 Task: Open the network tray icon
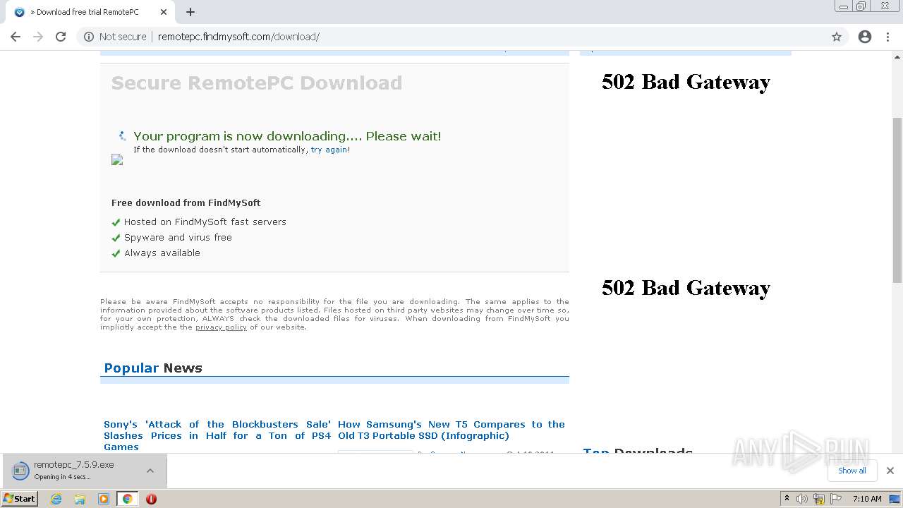818,499
